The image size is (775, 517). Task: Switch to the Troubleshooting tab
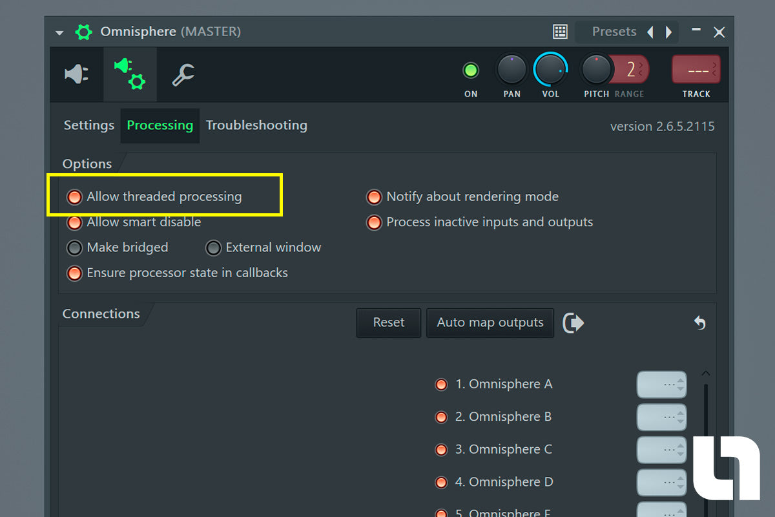coord(256,125)
